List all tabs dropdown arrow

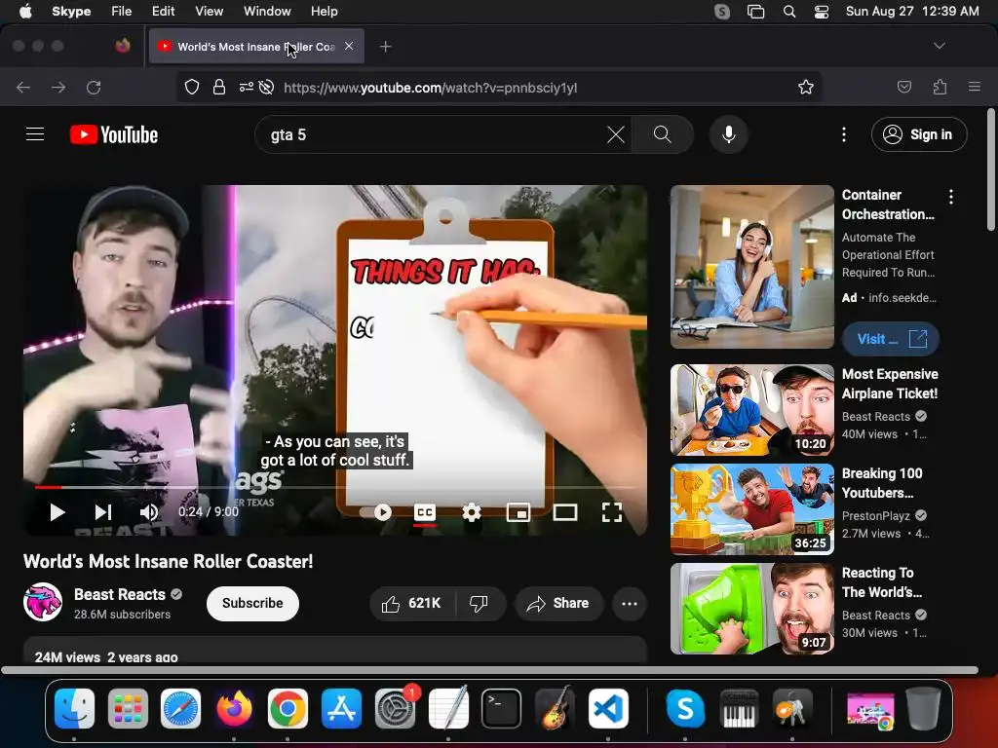[x=939, y=46]
